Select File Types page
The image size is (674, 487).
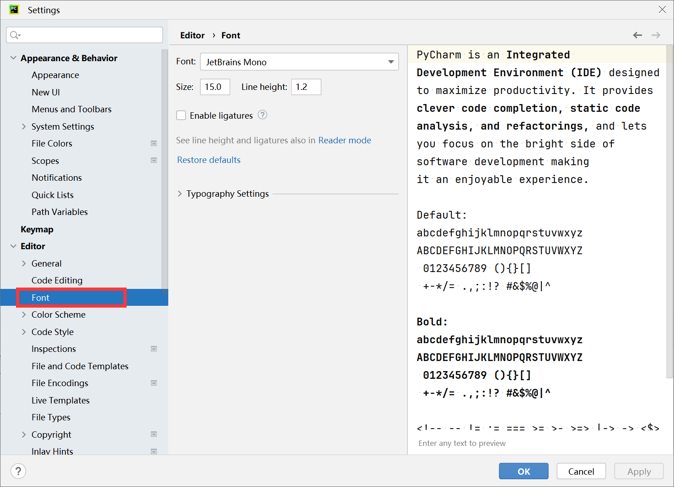(x=51, y=417)
